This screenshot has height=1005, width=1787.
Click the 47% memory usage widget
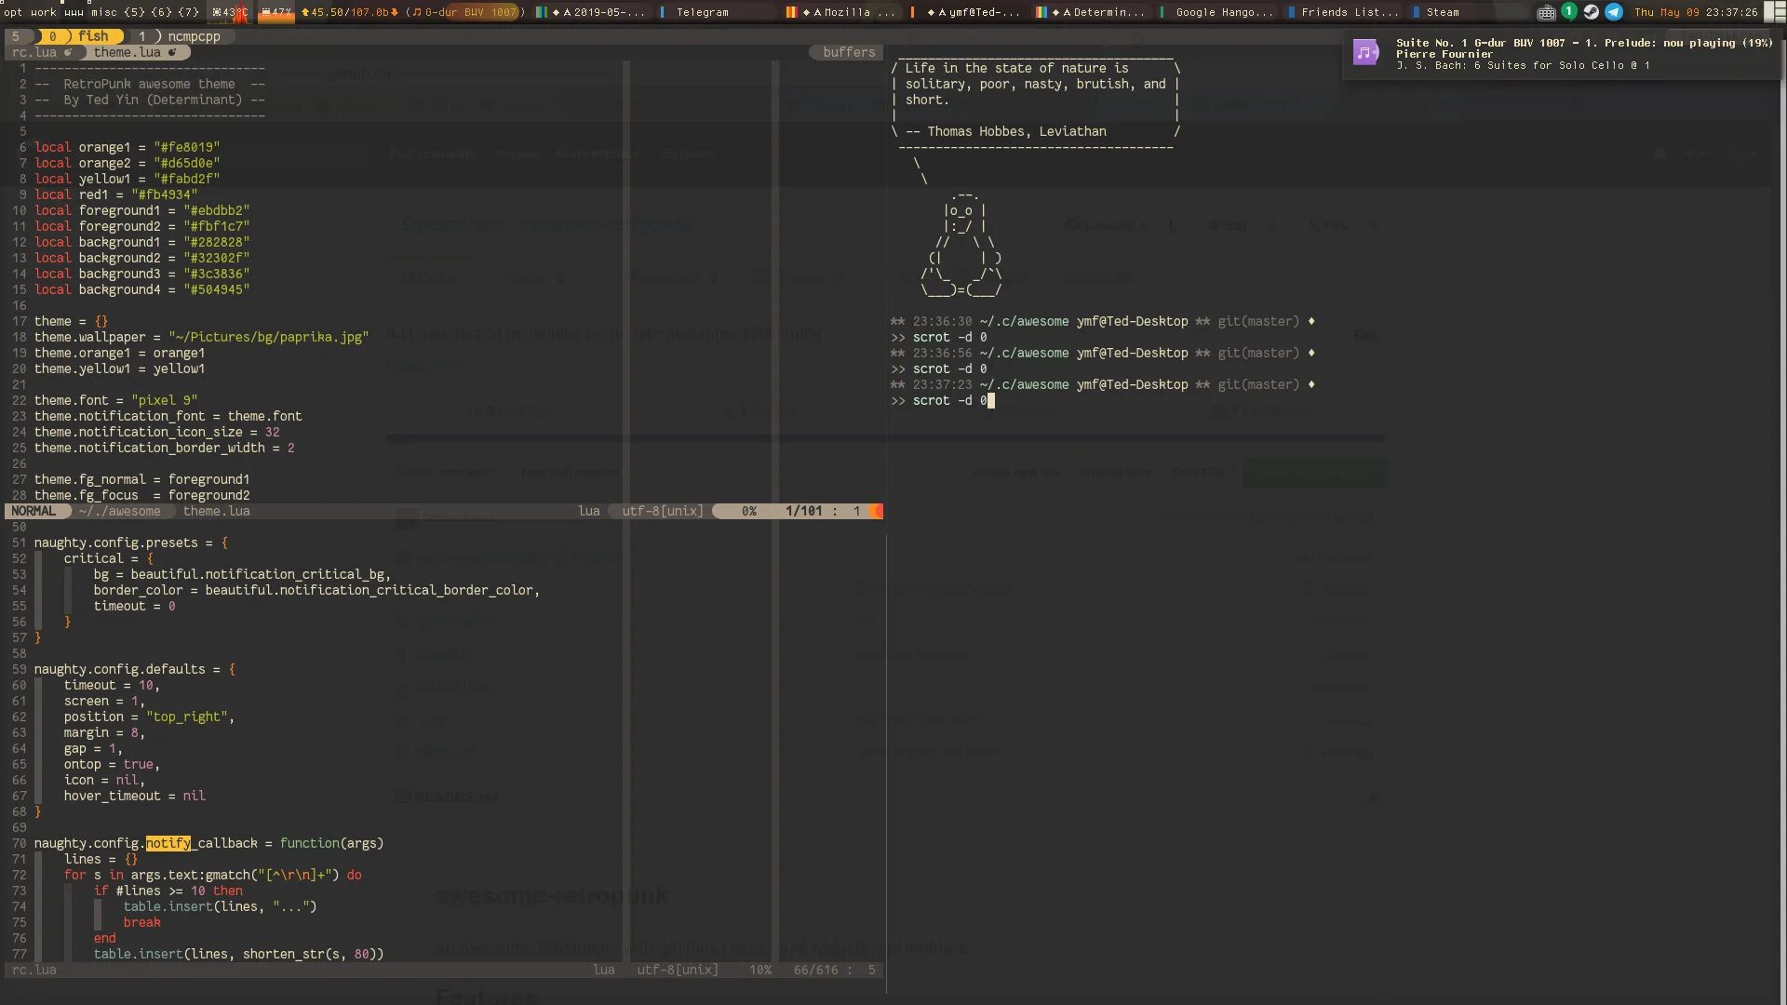pyautogui.click(x=275, y=12)
